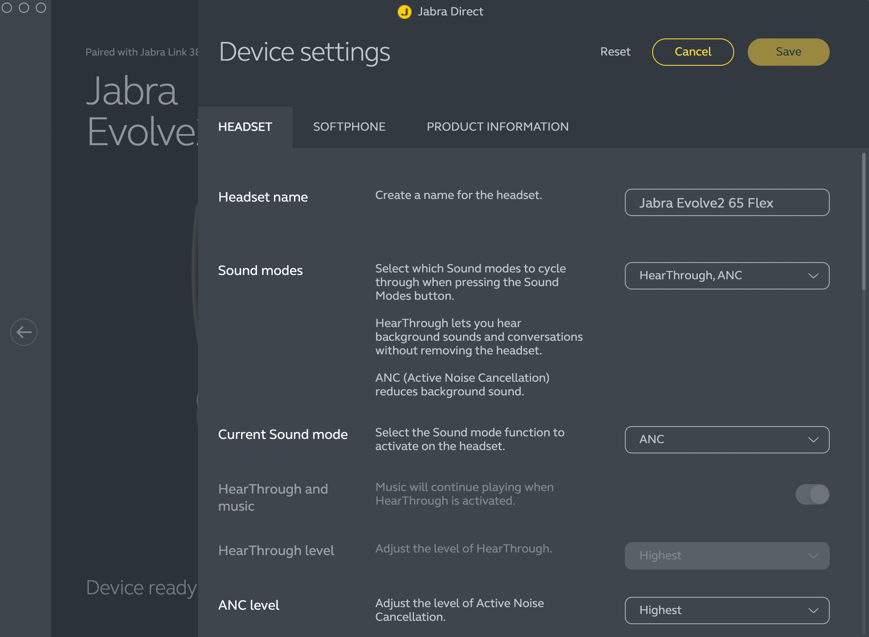The image size is (869, 637).
Task: Switch to the SOFTPHONE tab
Action: tap(349, 127)
